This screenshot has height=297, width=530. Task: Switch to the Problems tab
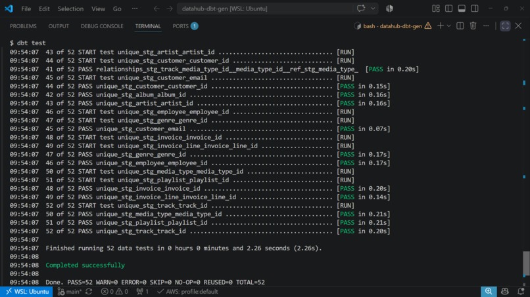click(x=23, y=26)
